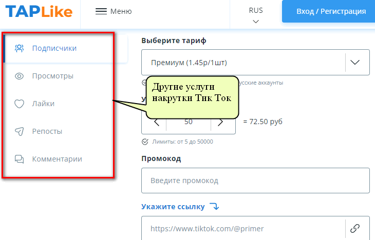Increase quantity with the right arrow
The width and height of the screenshot is (375, 240).
point(220,122)
